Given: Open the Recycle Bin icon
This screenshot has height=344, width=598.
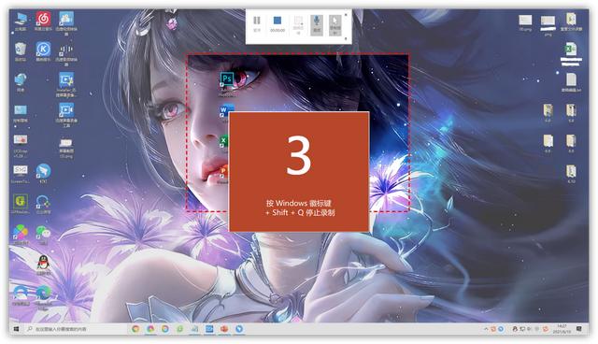Looking at the screenshot, I should pos(21,51).
